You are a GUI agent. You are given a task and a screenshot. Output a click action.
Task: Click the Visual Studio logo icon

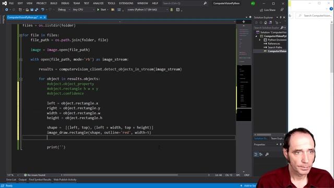pyautogui.click(x=4, y=3)
